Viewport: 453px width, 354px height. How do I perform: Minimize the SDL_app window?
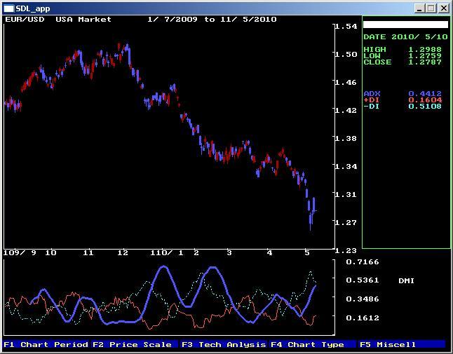pos(419,8)
